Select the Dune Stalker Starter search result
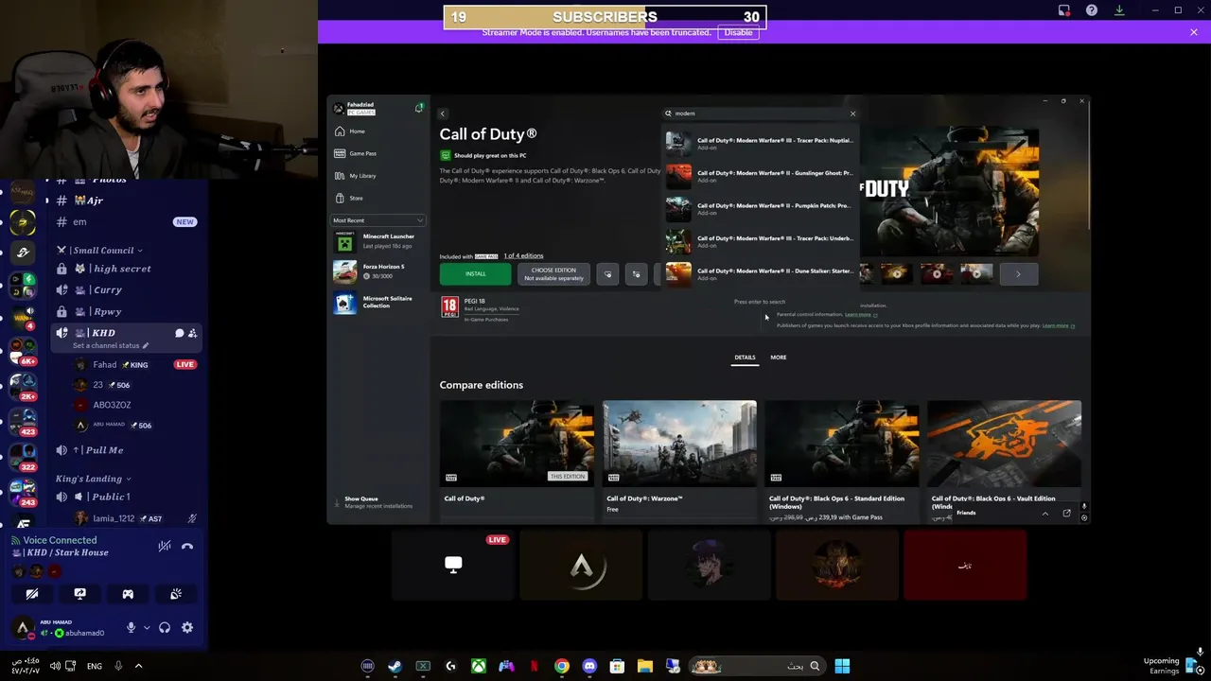This screenshot has width=1211, height=681. point(761,273)
